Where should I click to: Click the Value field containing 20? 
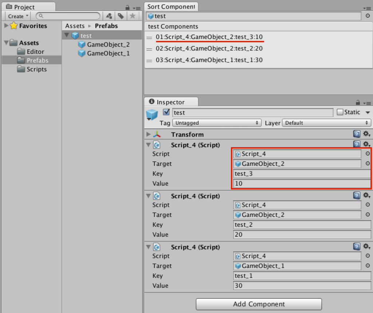click(302, 235)
